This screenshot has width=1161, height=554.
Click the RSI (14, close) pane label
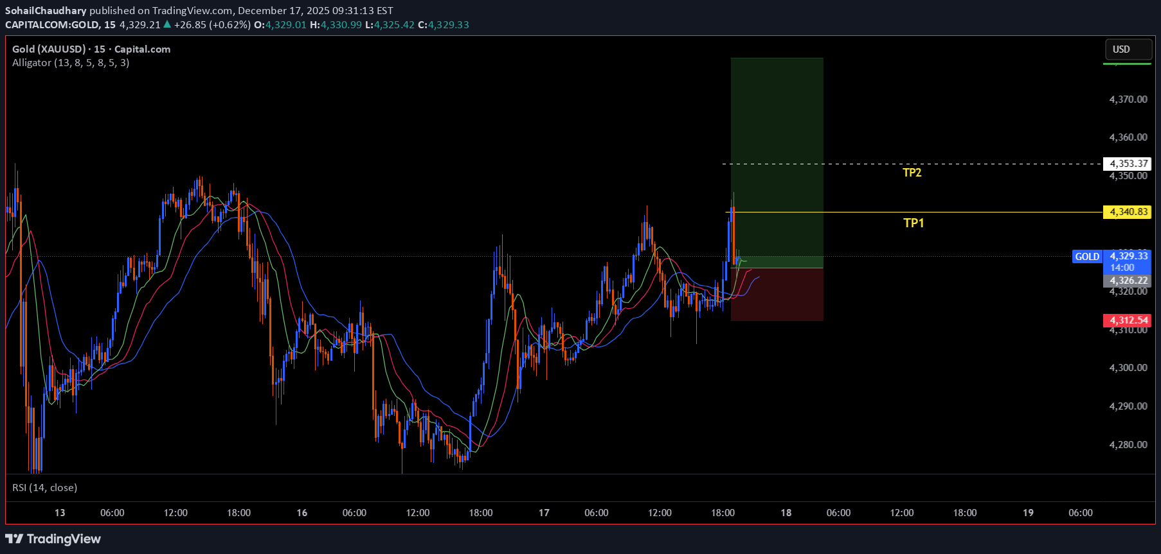44,488
